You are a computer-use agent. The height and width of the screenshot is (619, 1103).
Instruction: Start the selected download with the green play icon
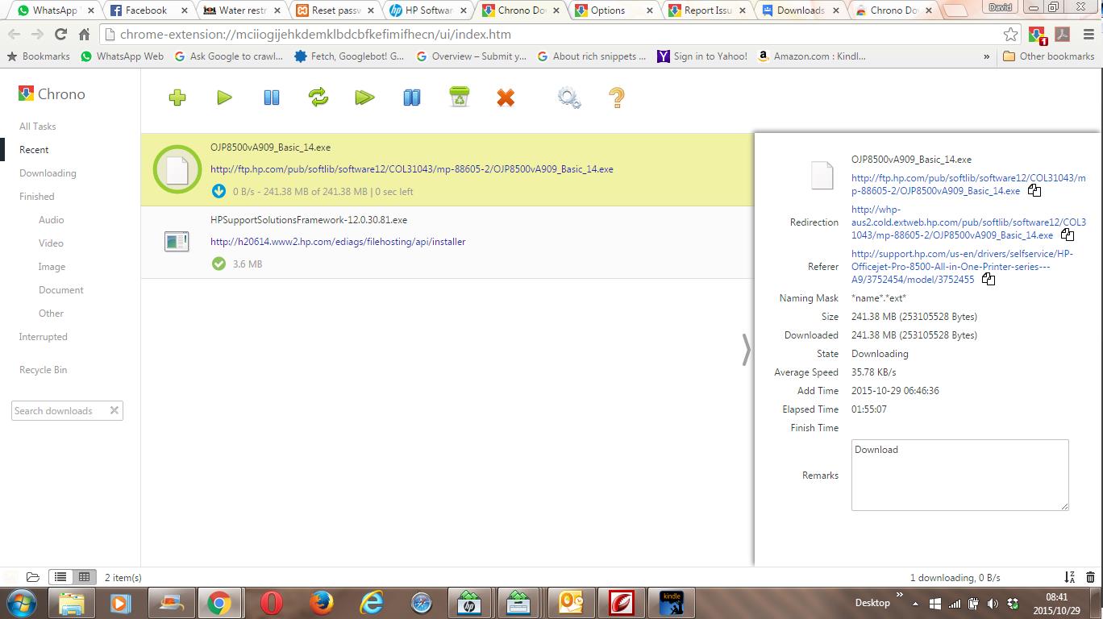pos(224,98)
